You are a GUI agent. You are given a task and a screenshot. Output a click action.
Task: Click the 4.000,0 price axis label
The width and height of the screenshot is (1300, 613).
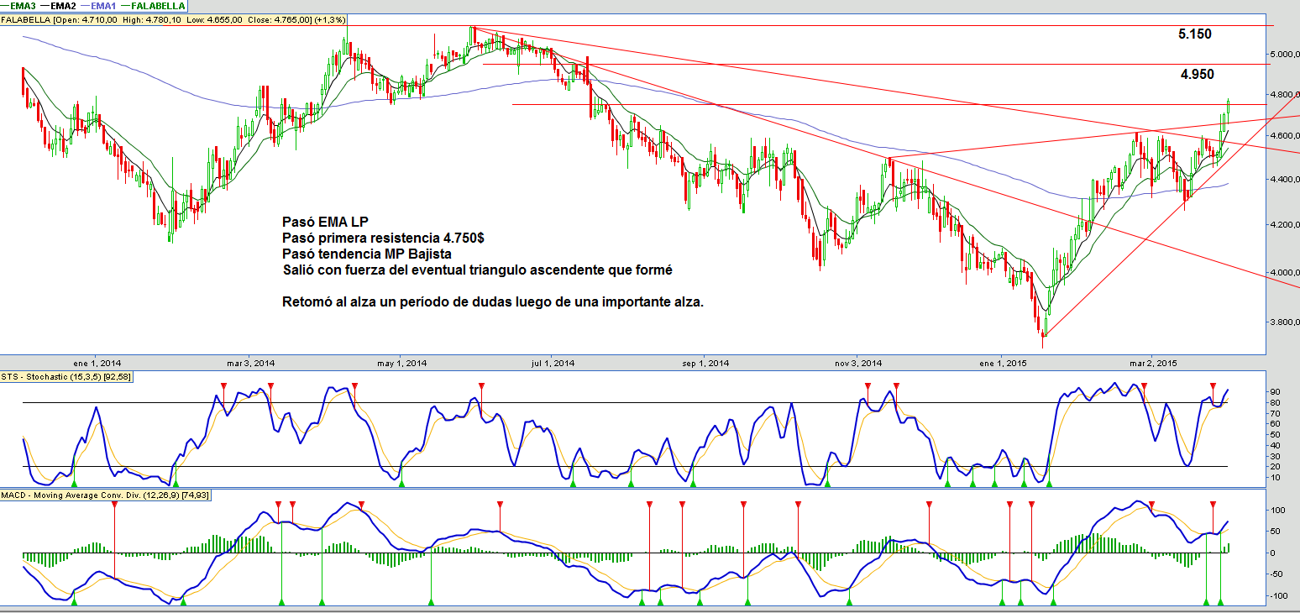(x=1285, y=273)
